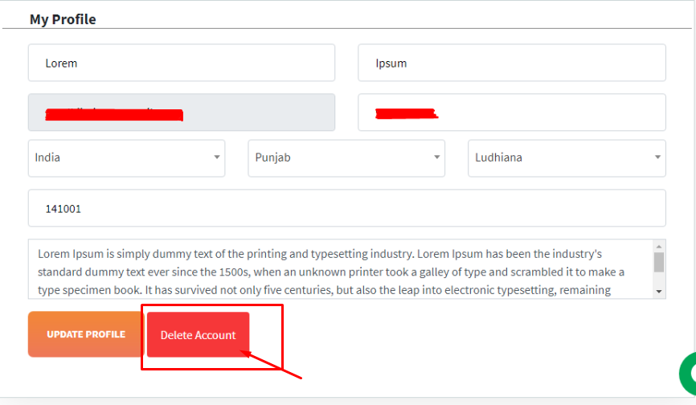This screenshot has width=696, height=405.
Task: Click the bio text area scroll down arrow
Action: click(659, 292)
